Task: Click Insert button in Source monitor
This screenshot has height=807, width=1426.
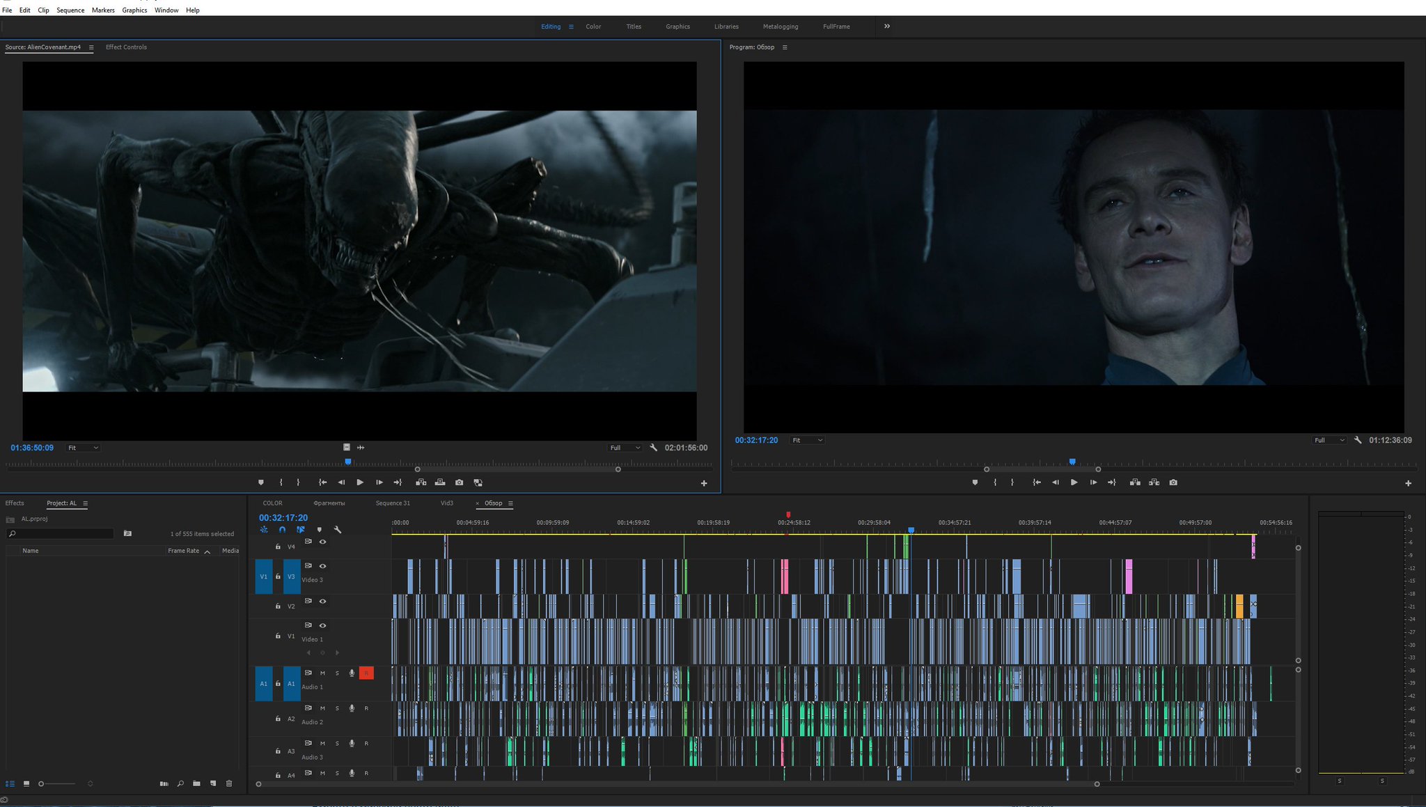Action: click(x=421, y=483)
